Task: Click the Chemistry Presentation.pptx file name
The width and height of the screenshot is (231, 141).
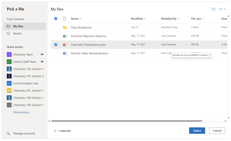Action: pyautogui.click(x=88, y=45)
